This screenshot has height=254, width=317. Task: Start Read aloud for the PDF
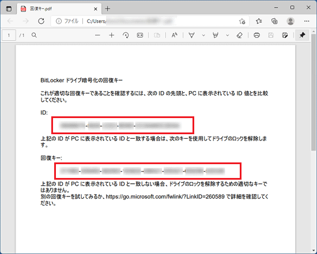click(175, 35)
